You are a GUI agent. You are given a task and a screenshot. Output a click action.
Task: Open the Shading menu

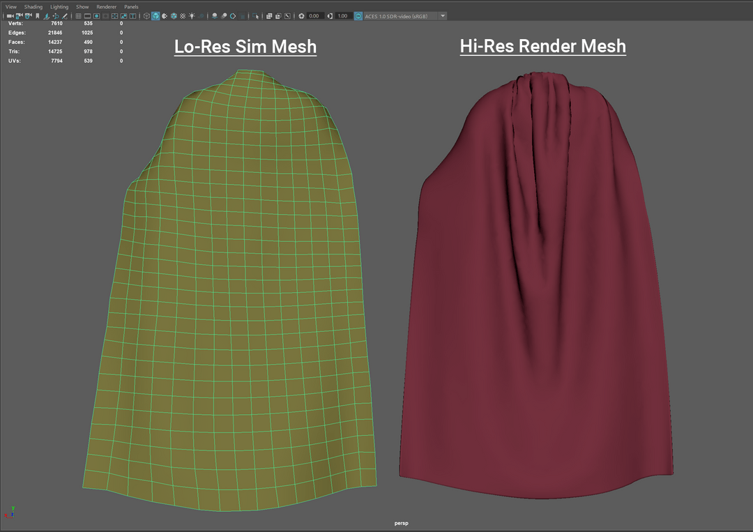point(33,6)
